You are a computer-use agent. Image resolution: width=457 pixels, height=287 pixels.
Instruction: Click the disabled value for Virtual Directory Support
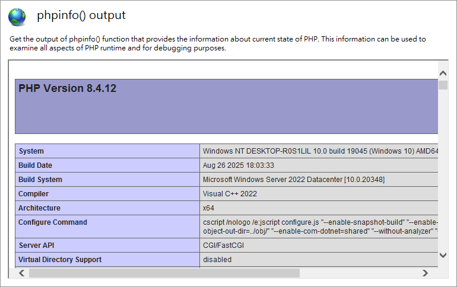point(217,260)
